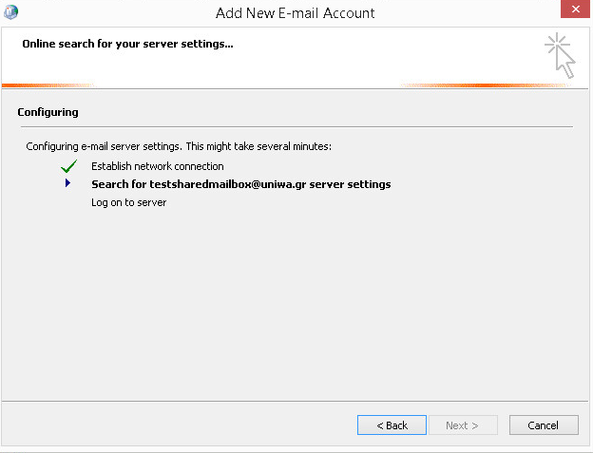Screen dimensions: 593x453
Task: Click the globe icon in the title bar
Action: [10, 11]
